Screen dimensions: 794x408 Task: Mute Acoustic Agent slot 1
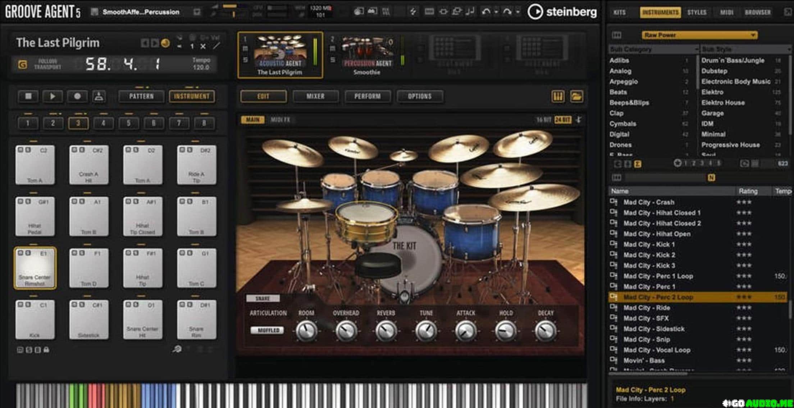[245, 49]
